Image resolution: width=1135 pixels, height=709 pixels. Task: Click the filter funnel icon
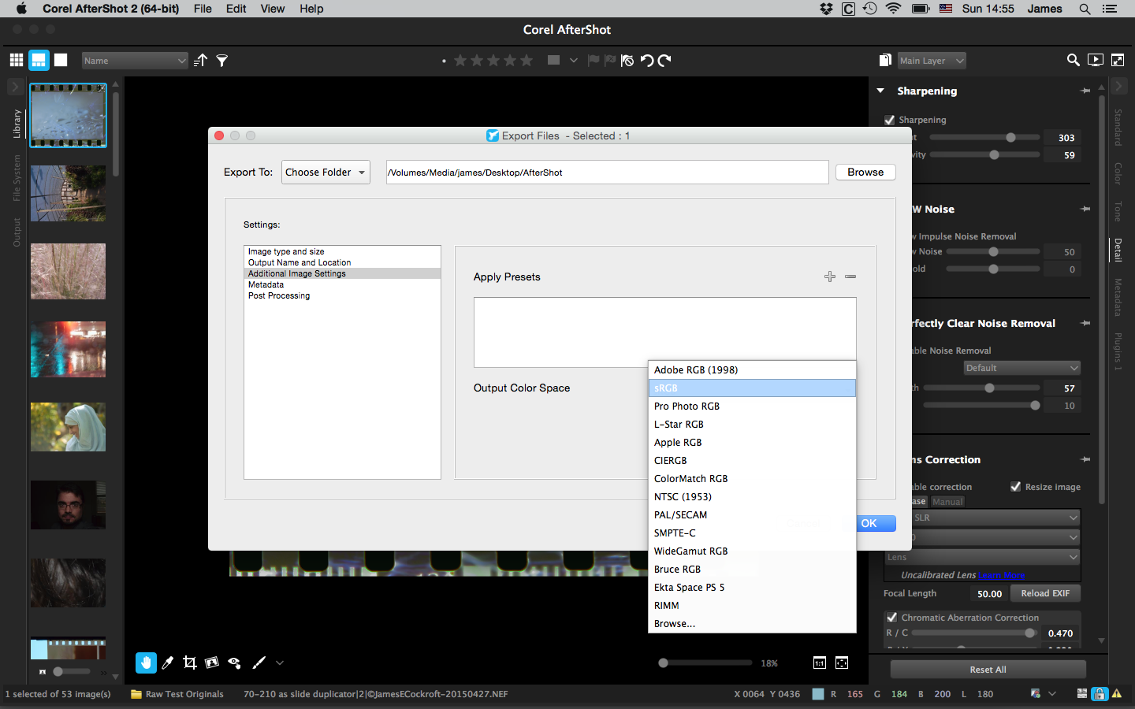pos(222,61)
